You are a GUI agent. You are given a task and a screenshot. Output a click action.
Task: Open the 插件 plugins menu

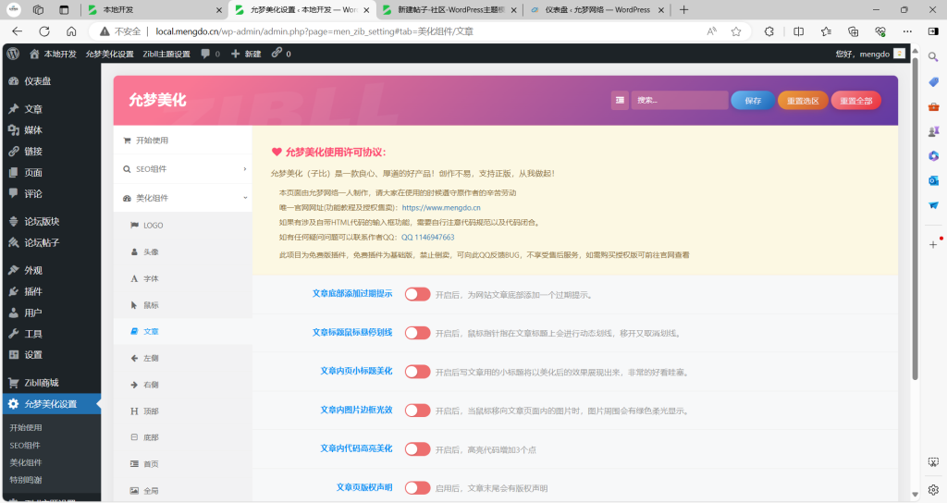tap(33, 291)
